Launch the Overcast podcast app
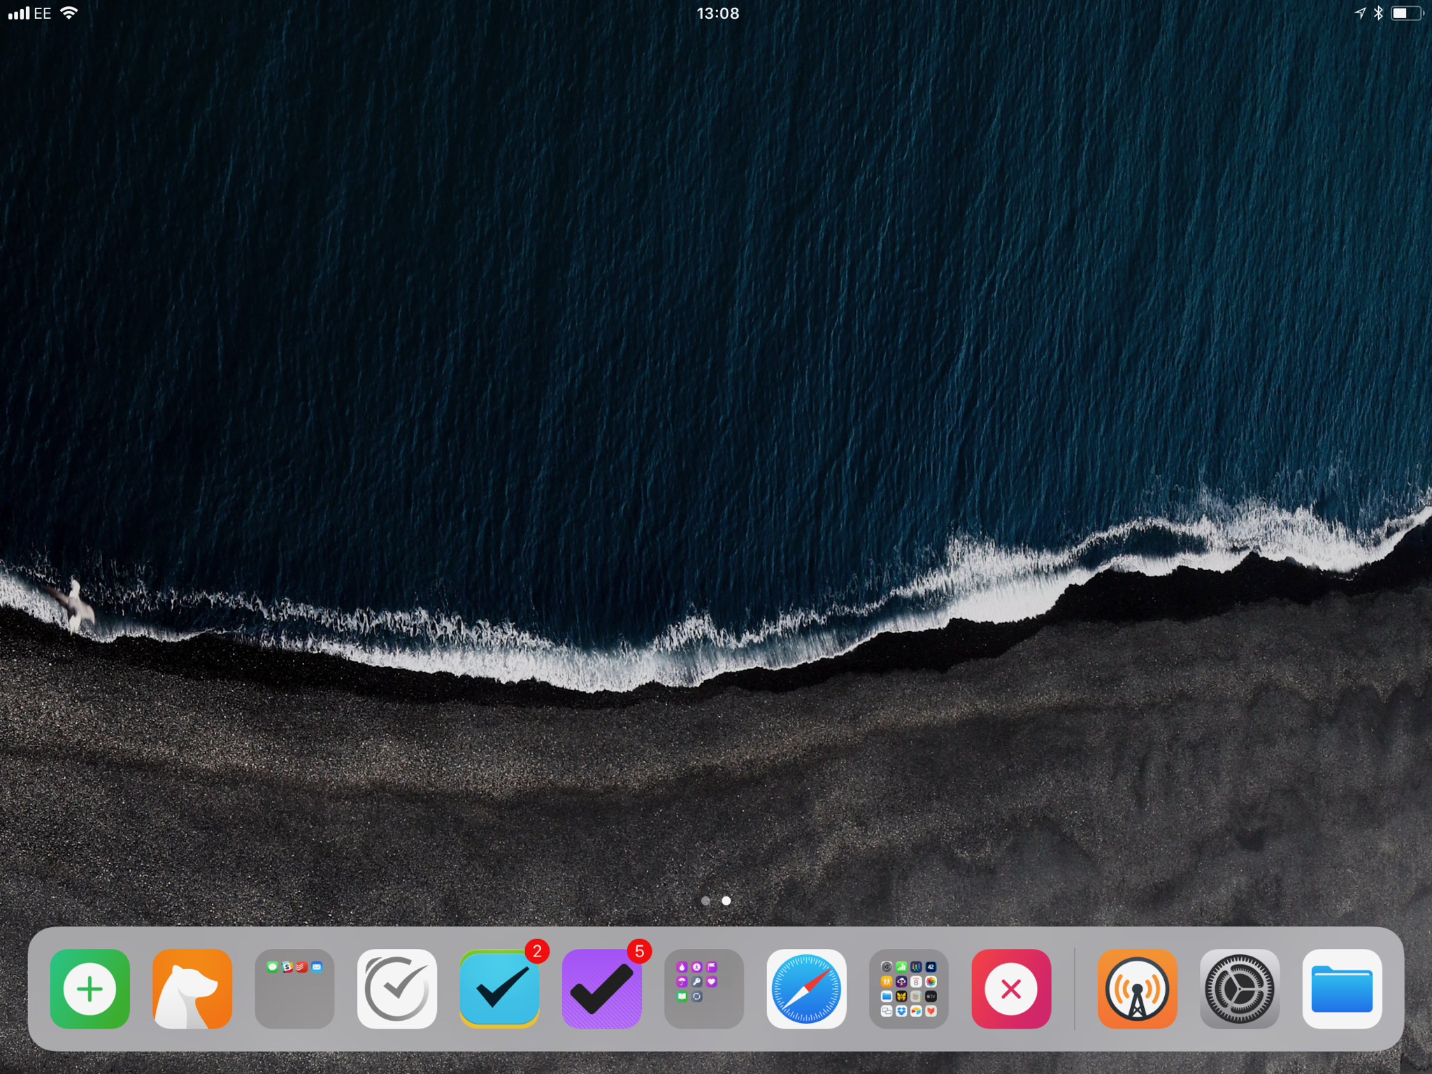Screen dimensions: 1432x1074 point(1137,989)
